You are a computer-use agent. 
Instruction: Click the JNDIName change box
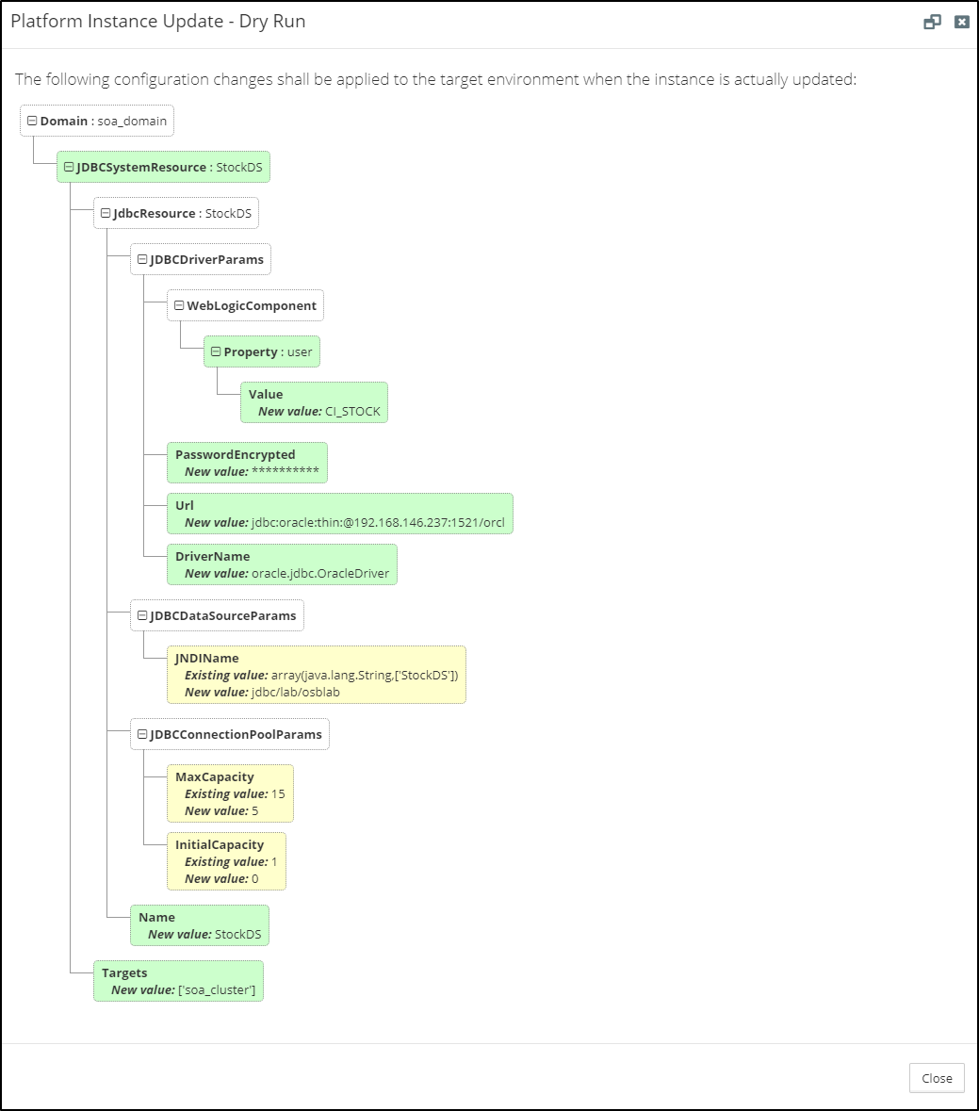point(316,675)
